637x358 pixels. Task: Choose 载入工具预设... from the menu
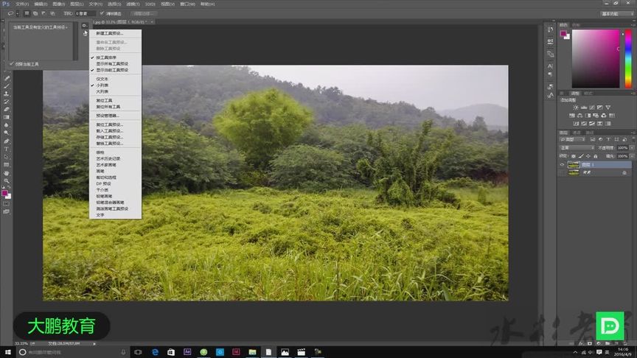point(110,131)
